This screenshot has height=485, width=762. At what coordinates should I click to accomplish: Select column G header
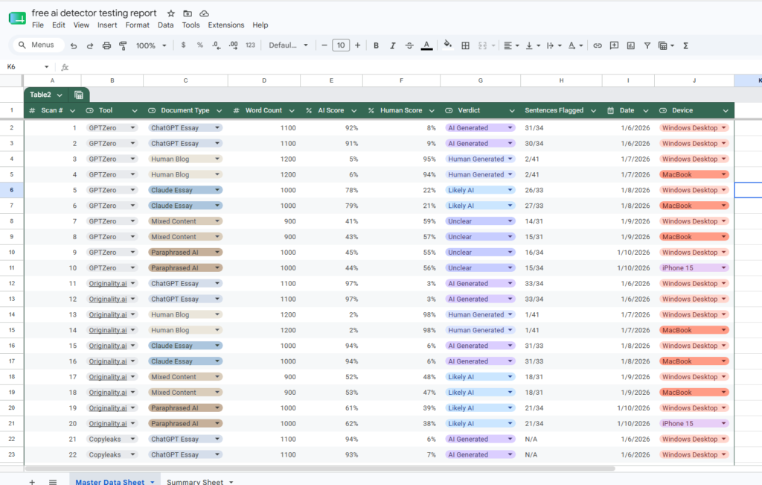[x=480, y=80]
